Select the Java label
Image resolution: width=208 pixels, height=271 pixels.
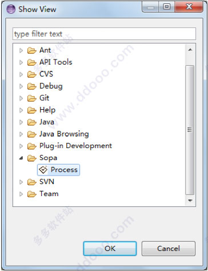(47, 122)
